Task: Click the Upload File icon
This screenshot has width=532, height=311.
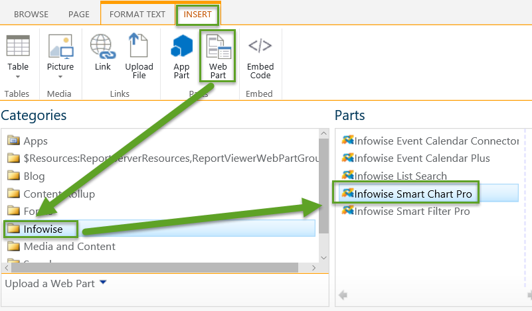Action: click(139, 45)
